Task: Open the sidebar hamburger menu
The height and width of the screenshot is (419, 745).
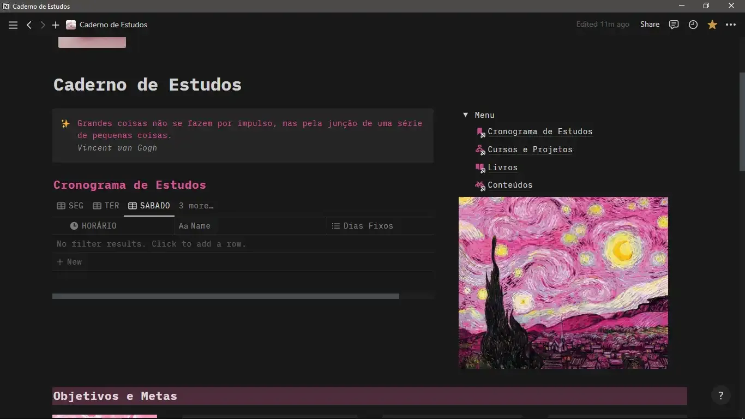Action: click(x=13, y=25)
